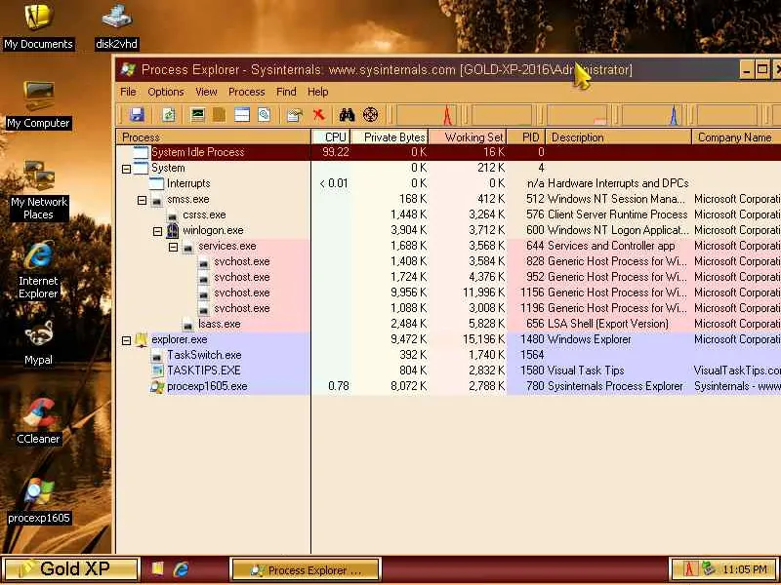The width and height of the screenshot is (781, 585).
Task: Select the procexp1605.exe process row
Action: (x=448, y=386)
